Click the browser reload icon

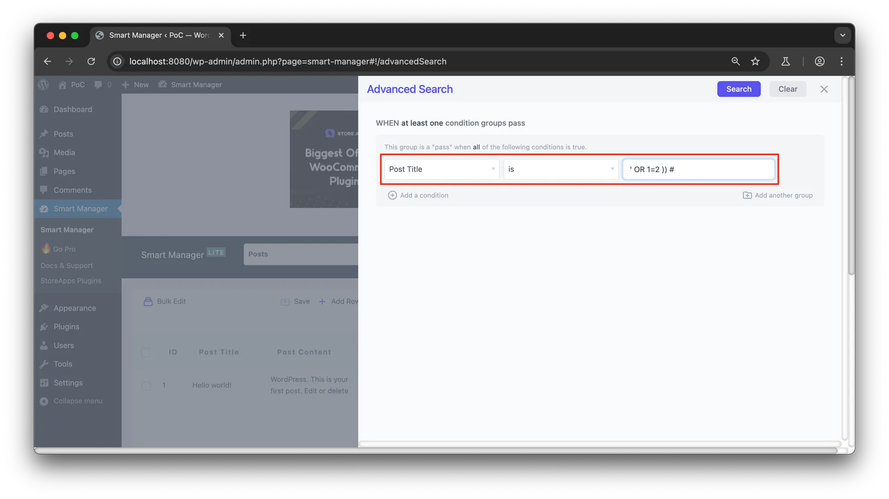coord(91,62)
